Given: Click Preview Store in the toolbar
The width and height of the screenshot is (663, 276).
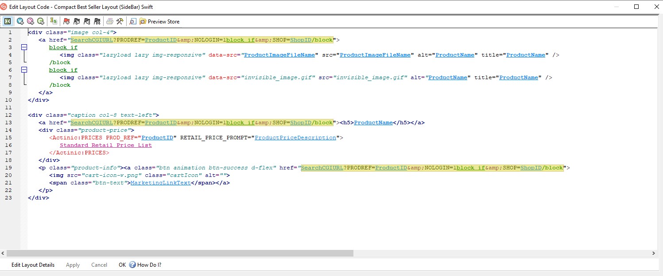Looking at the screenshot, I should [159, 21].
